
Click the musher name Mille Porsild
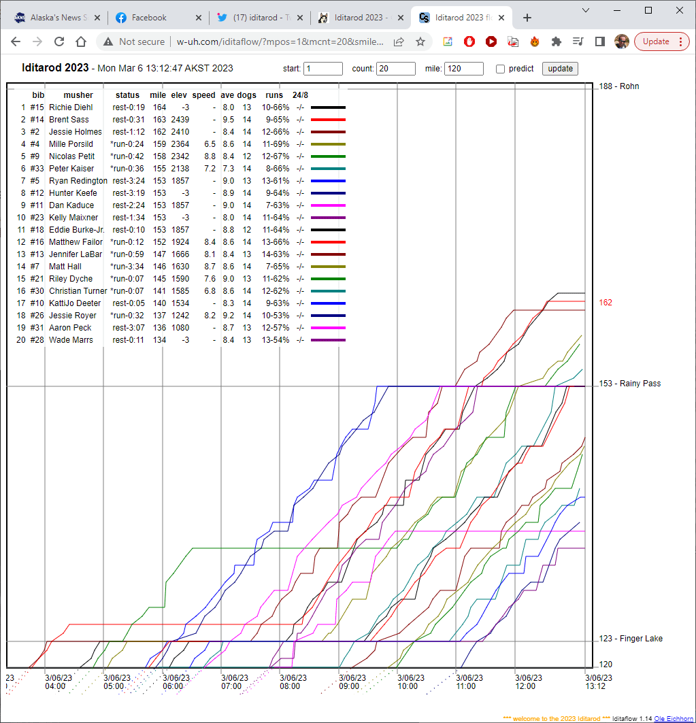click(71, 144)
